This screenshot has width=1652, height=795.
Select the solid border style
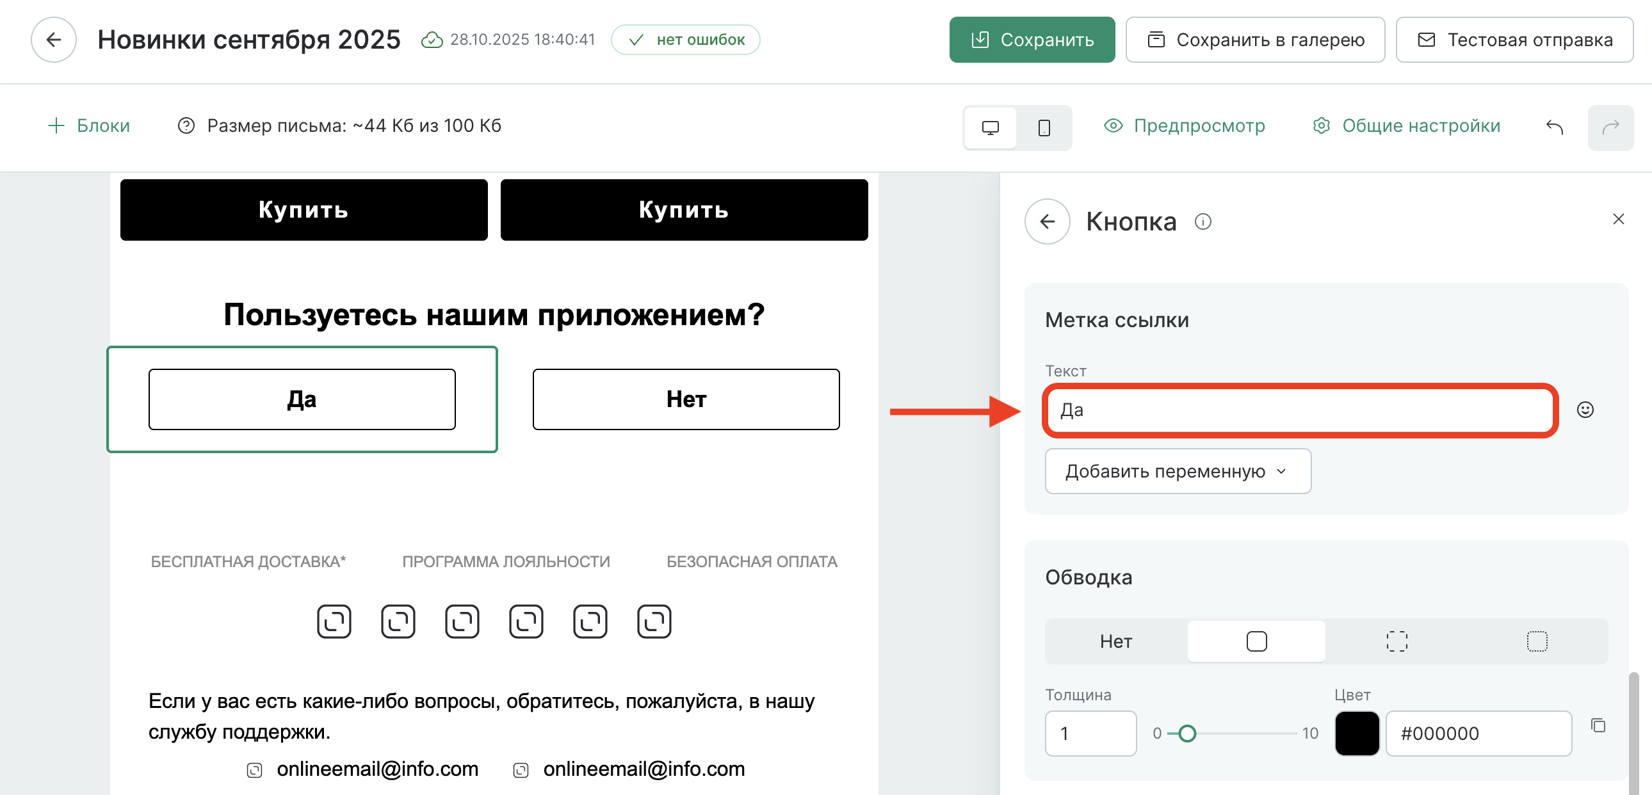(1256, 641)
